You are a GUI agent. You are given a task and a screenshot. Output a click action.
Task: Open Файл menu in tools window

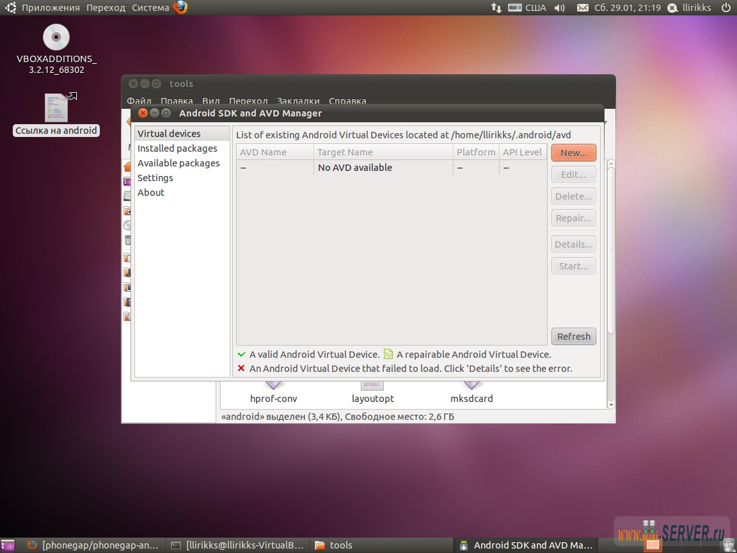(139, 101)
